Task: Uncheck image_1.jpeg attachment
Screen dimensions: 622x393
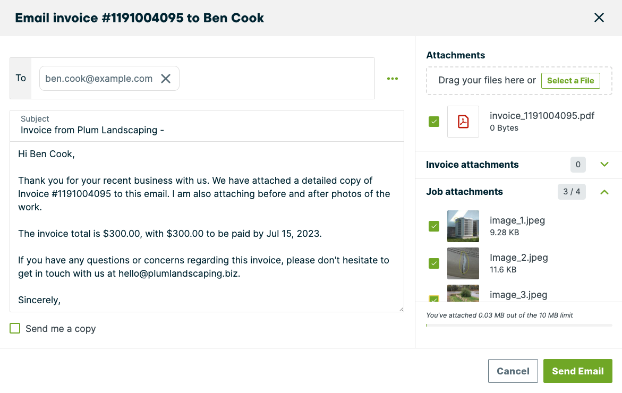Action: coord(434,226)
